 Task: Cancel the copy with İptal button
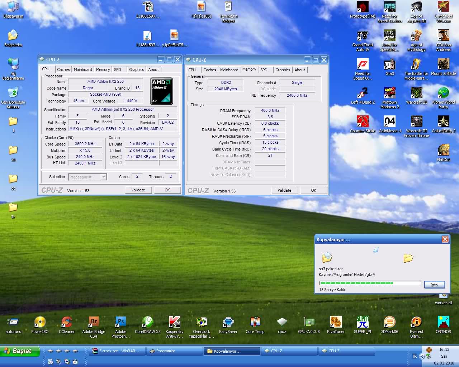[x=434, y=285]
